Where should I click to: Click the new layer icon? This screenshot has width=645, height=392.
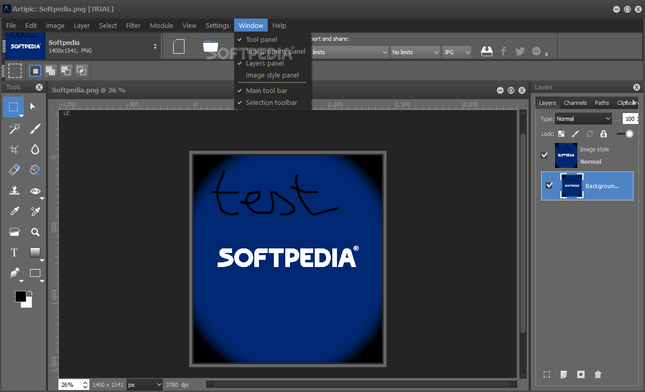(564, 374)
